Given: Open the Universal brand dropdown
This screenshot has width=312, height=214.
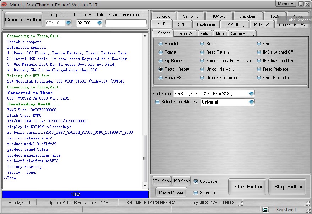Looking at the screenshot, I should pos(251,102).
